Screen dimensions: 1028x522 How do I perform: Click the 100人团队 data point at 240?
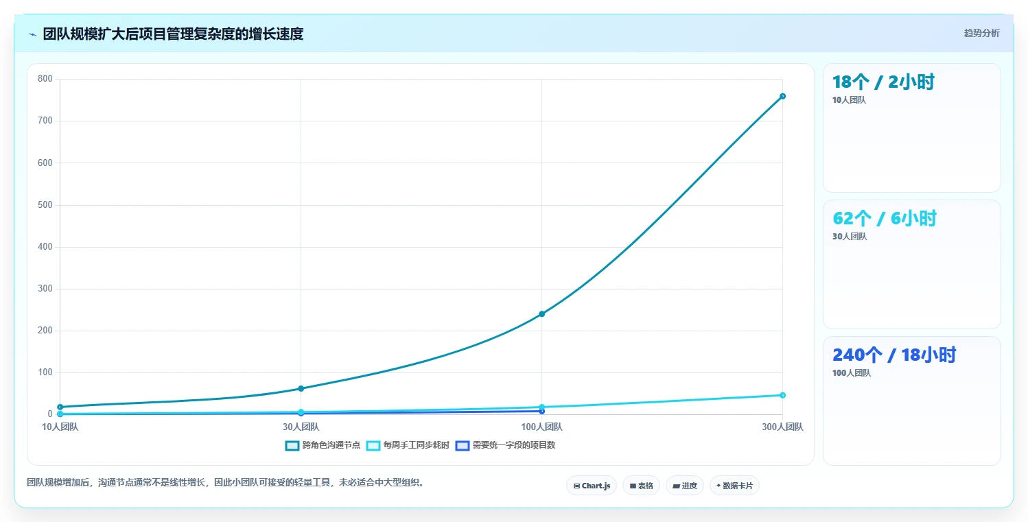point(541,314)
